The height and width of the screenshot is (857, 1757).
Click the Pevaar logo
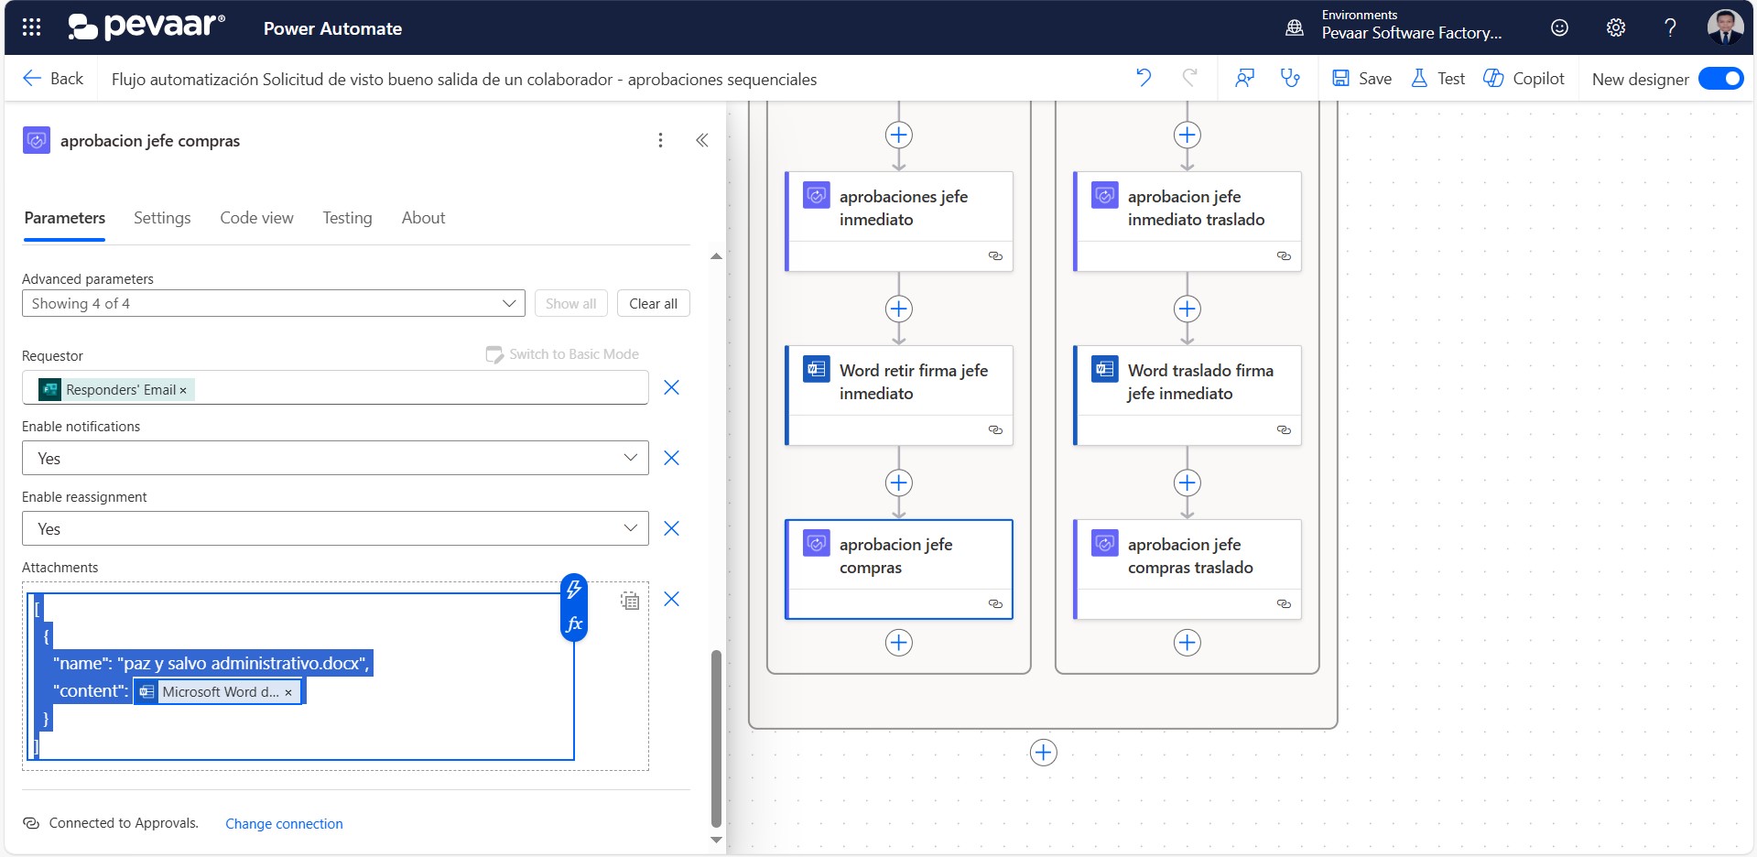146,27
